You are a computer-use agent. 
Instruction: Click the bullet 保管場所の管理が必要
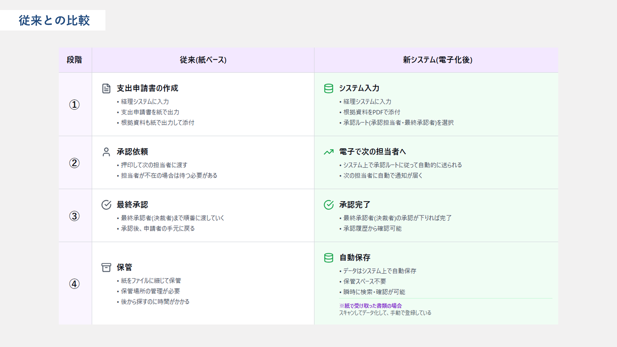pyautogui.click(x=148, y=291)
